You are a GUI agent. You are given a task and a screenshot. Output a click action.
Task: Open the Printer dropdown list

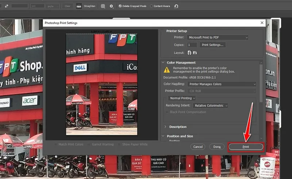[218, 37]
